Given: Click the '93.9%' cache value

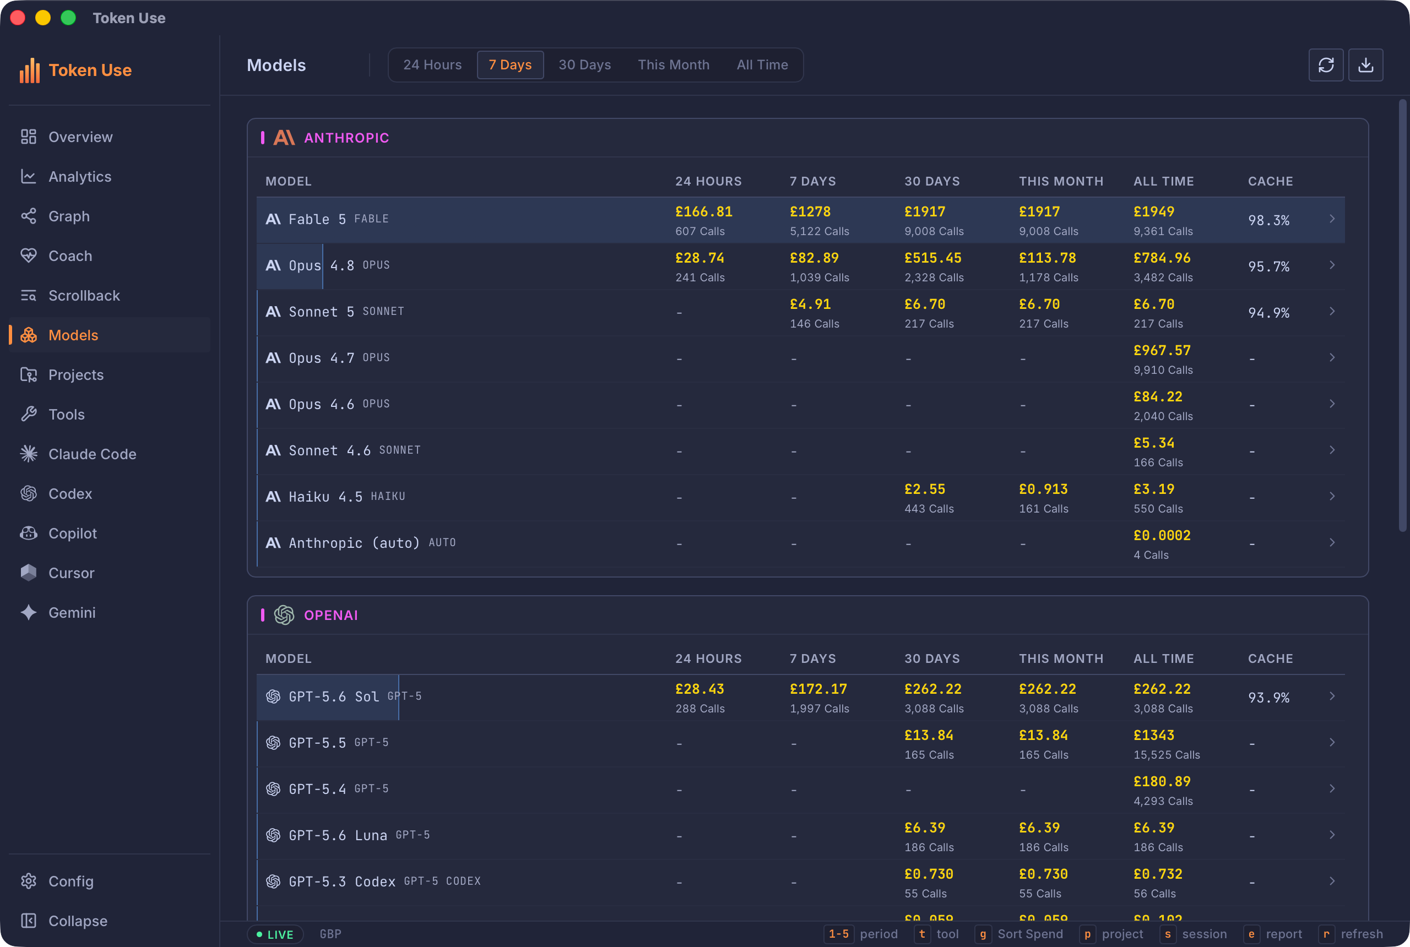Looking at the screenshot, I should pos(1268,698).
